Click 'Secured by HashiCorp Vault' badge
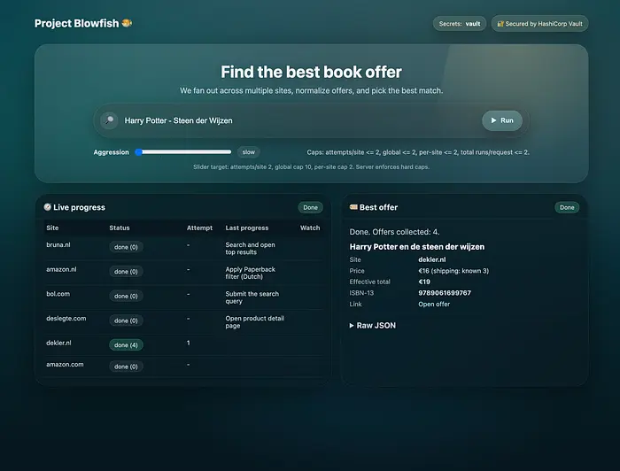 tap(539, 24)
